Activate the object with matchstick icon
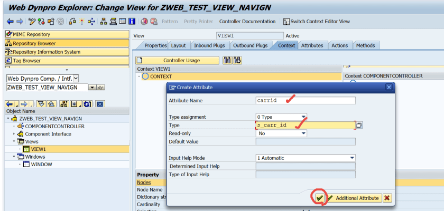Screen dimensions: 444x211 [x=82, y=22]
